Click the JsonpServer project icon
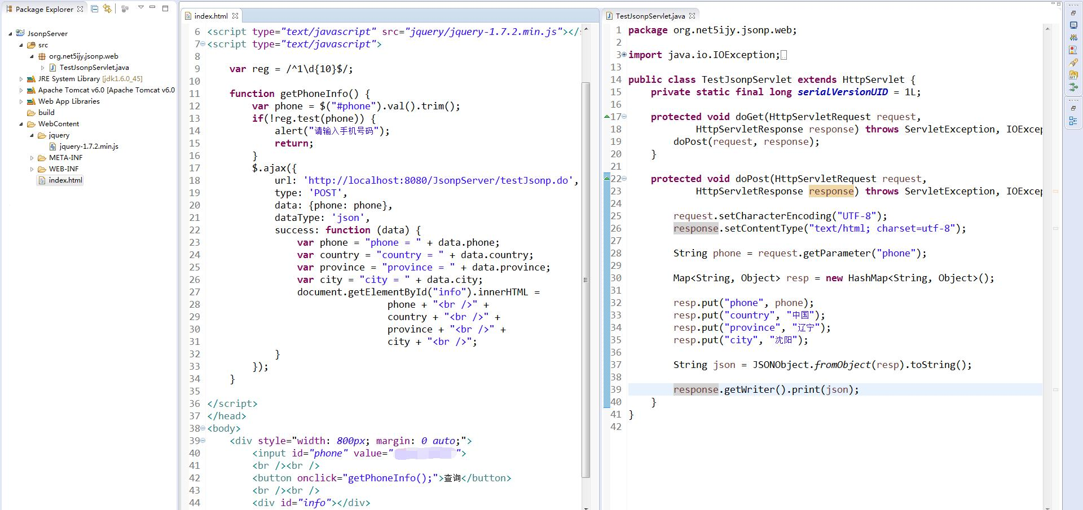The width and height of the screenshot is (1083, 510). pyautogui.click(x=20, y=33)
